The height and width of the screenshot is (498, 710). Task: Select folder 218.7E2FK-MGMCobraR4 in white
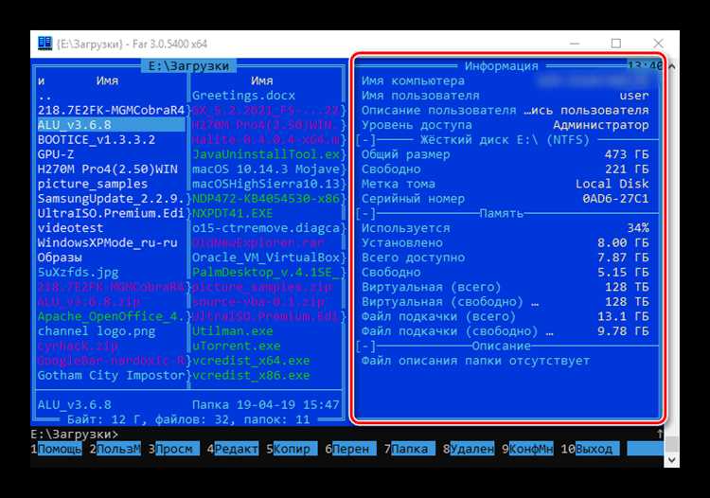coord(112,111)
